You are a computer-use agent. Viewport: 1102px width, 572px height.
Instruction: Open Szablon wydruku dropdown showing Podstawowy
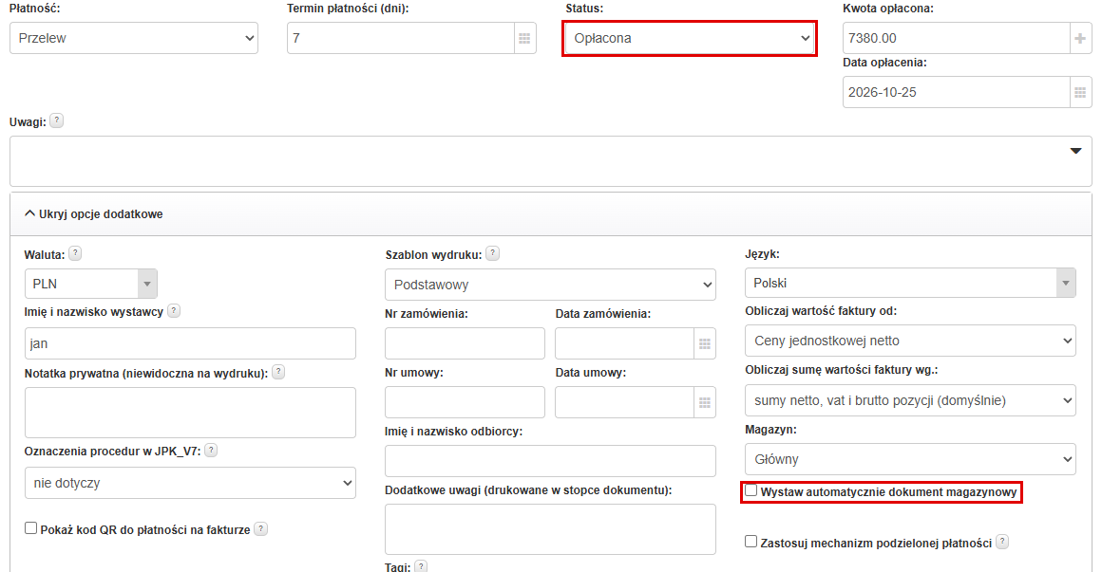click(x=550, y=285)
